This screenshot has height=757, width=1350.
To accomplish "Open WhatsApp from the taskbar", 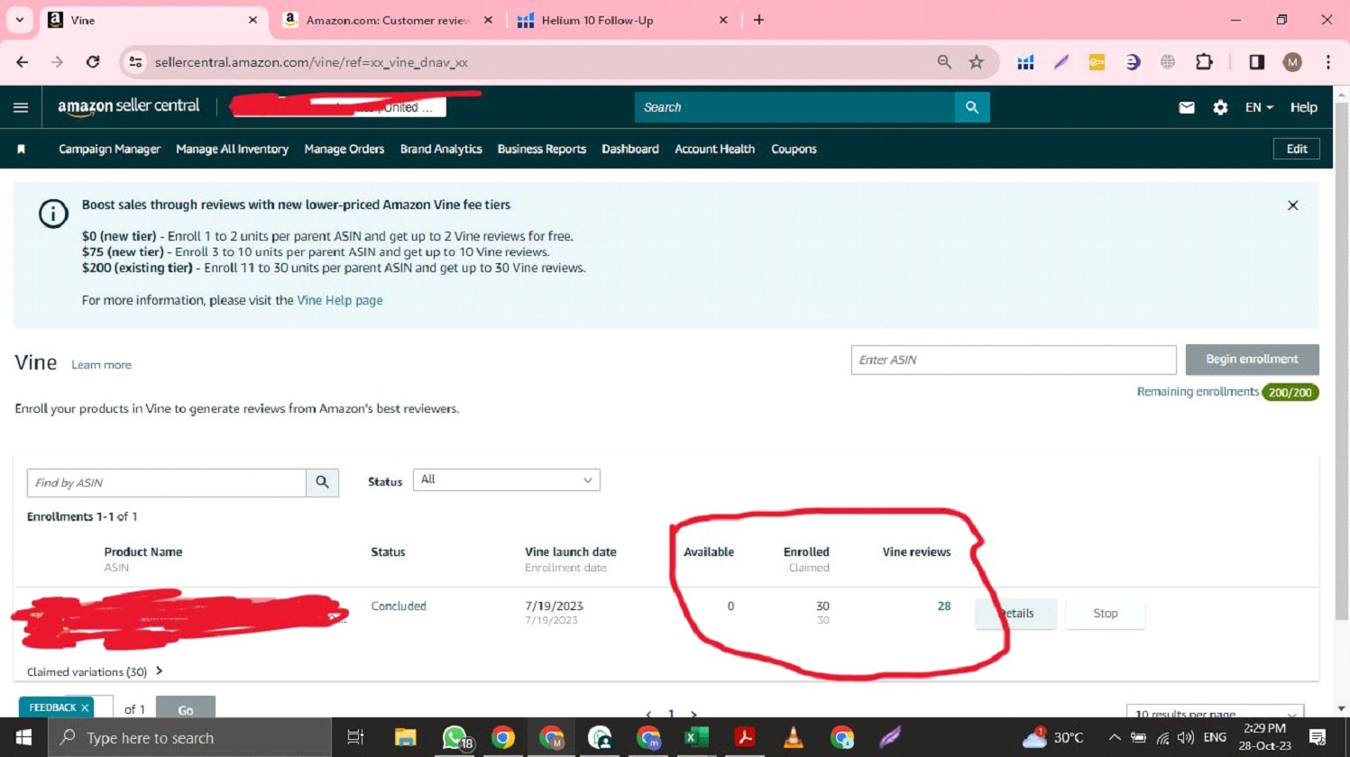I will 454,737.
